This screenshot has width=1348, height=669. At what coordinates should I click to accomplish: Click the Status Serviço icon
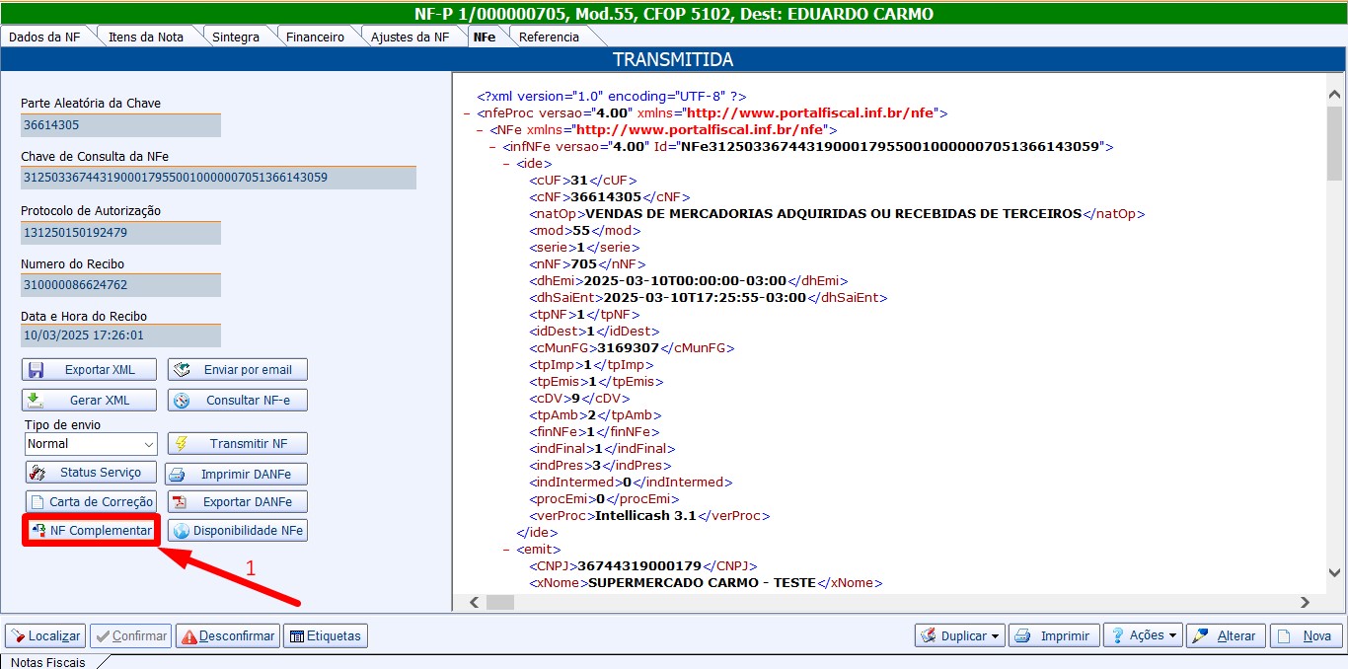point(37,473)
